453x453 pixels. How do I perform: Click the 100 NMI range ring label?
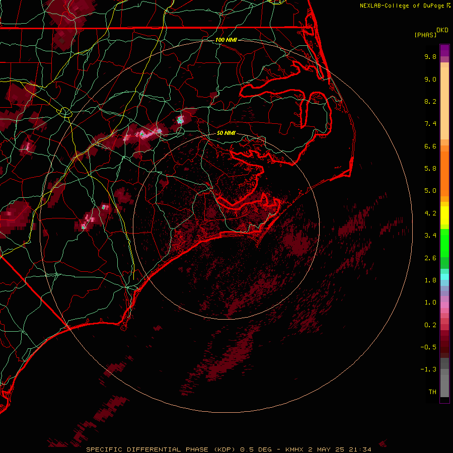226,40
